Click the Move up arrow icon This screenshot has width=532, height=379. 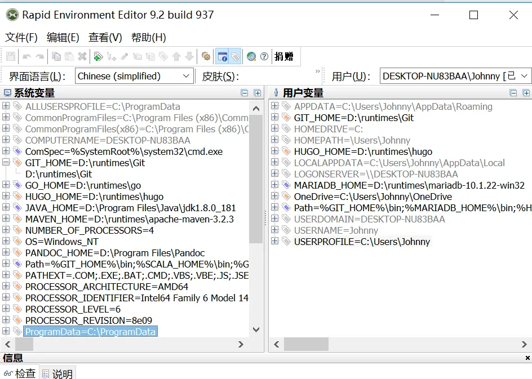pyautogui.click(x=176, y=56)
